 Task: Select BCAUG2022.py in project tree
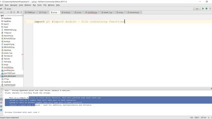pyautogui.click(x=8, y=39)
